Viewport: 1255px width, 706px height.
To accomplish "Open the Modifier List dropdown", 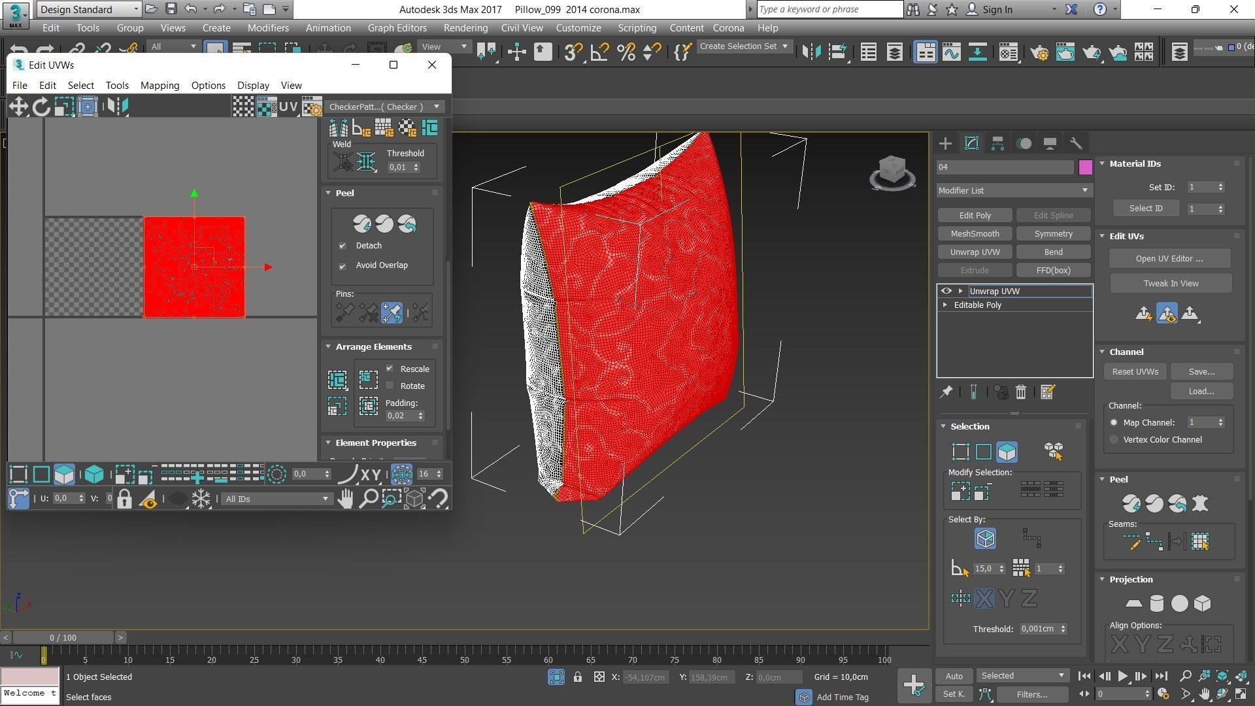I will point(1013,191).
